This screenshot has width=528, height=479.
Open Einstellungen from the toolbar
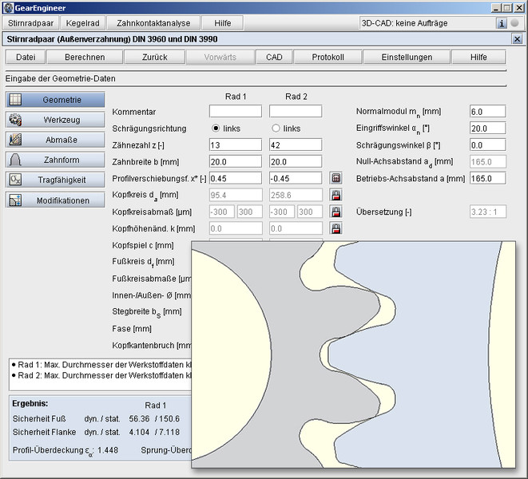pyautogui.click(x=407, y=57)
